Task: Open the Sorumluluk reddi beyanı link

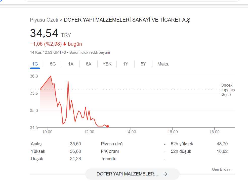Action: click(x=90, y=52)
